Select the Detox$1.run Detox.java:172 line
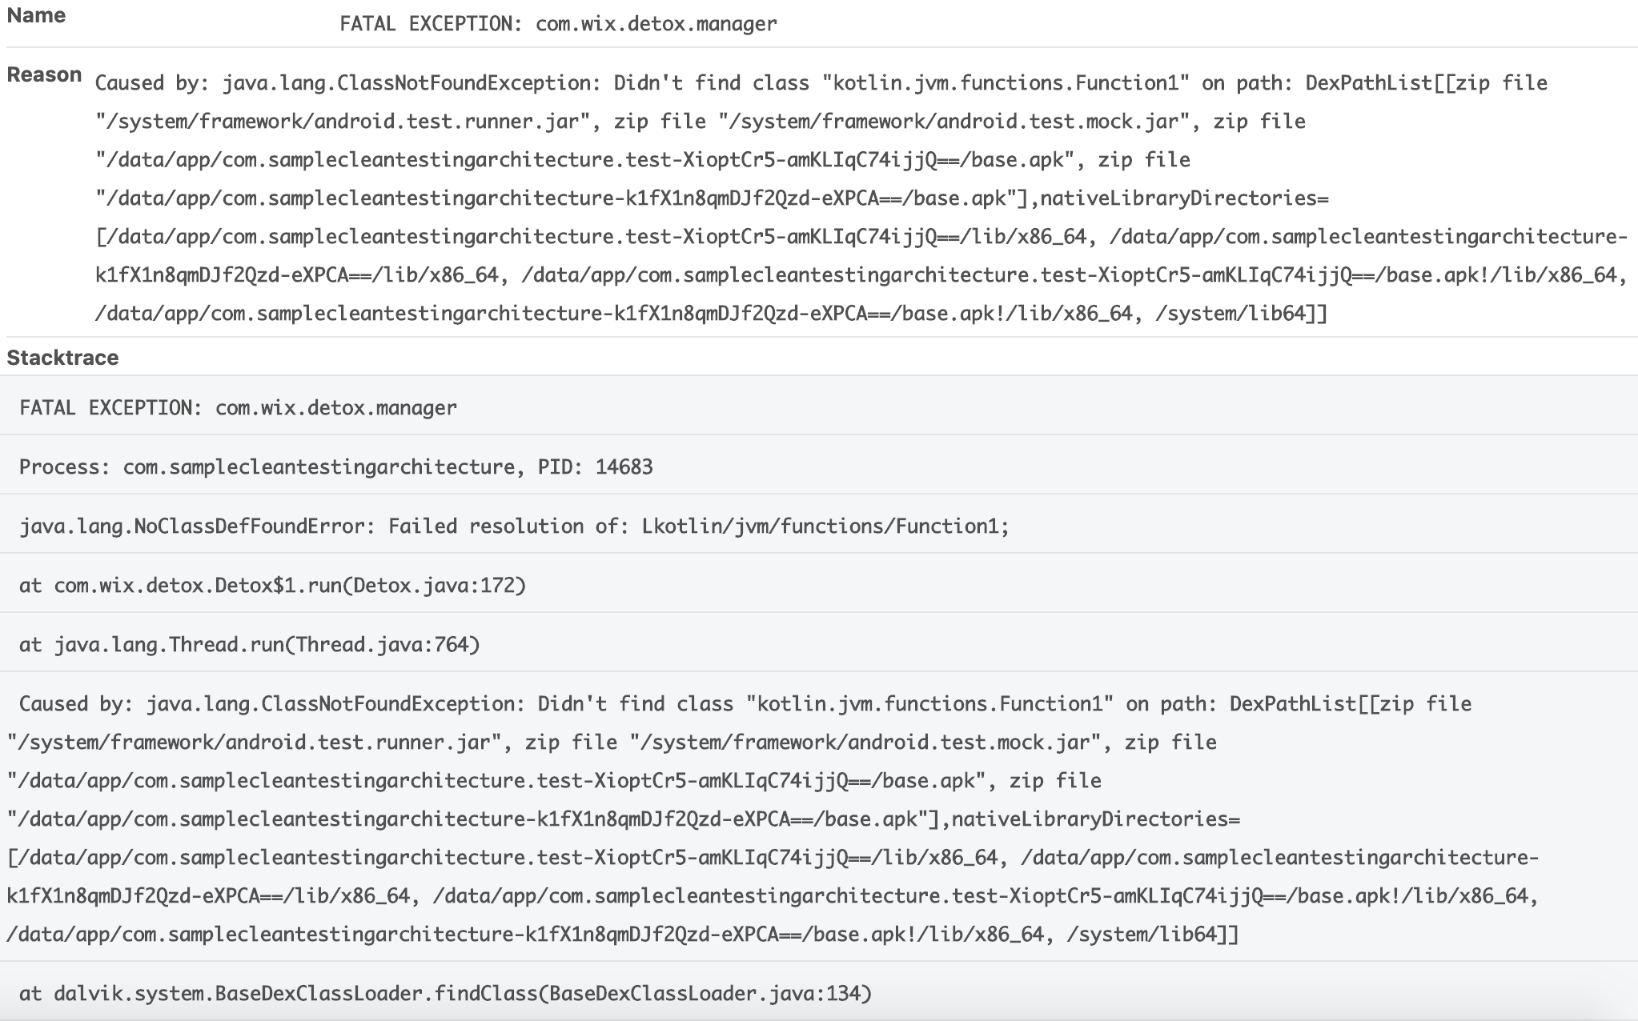1638x1021 pixels. 819,584
